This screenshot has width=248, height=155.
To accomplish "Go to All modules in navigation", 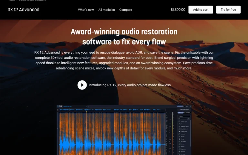I will pos(107,10).
